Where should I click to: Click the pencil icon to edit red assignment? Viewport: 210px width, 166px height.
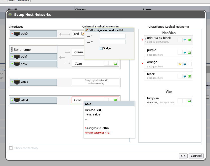click(83, 33)
